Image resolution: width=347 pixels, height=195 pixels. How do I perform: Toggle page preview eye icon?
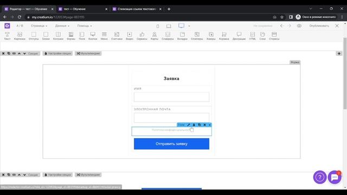[x=299, y=26]
